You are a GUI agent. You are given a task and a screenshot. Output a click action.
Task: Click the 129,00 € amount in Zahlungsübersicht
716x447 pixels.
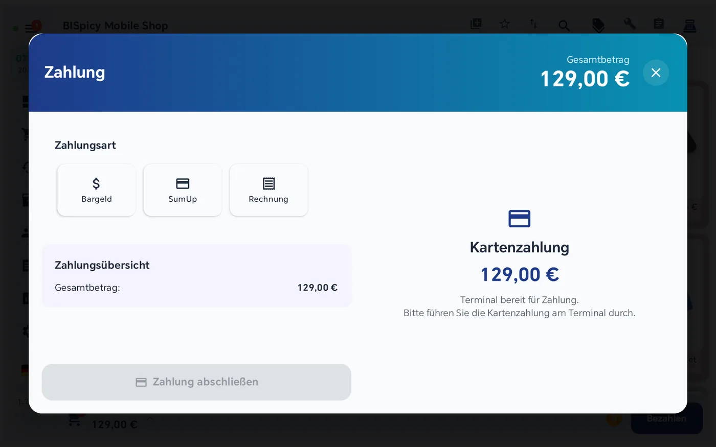pyautogui.click(x=317, y=288)
